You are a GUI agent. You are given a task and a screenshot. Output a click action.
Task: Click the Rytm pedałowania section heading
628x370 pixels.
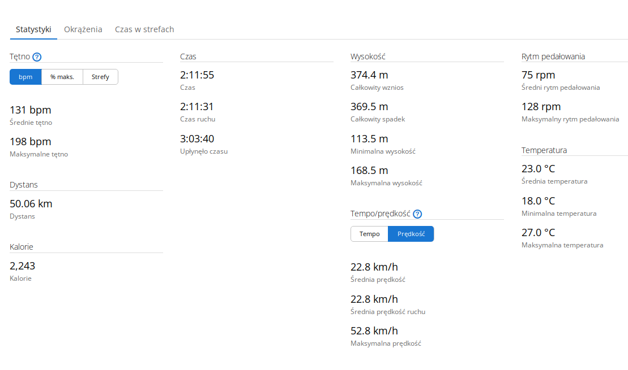553,56
